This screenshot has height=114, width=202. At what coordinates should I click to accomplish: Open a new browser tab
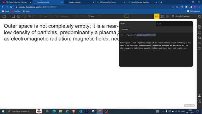(x=161, y=2)
